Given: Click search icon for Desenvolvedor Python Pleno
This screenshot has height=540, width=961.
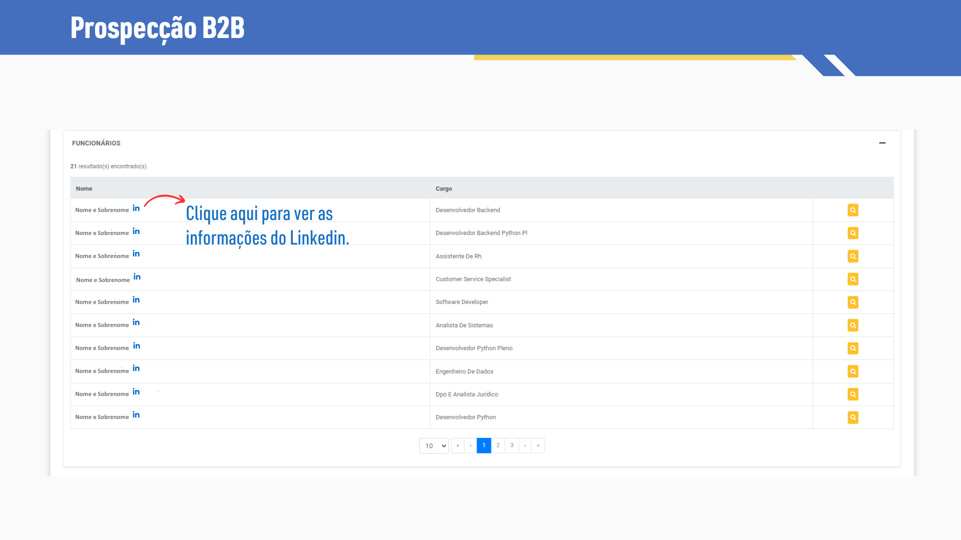Looking at the screenshot, I should coord(853,348).
